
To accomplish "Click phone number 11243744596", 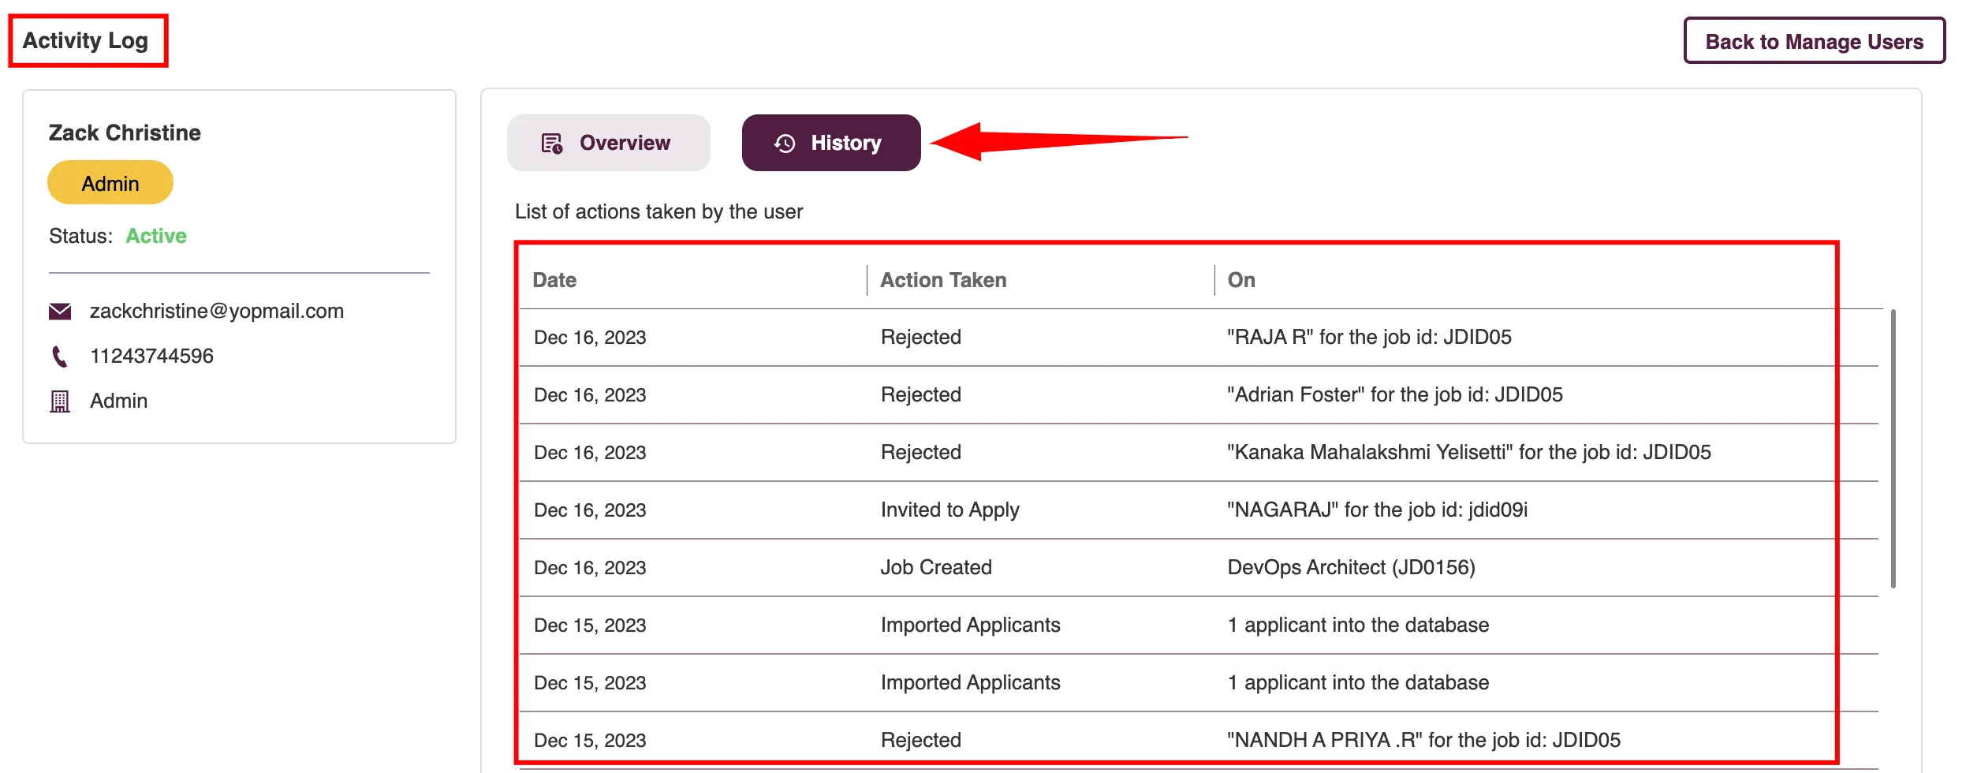I will (151, 357).
